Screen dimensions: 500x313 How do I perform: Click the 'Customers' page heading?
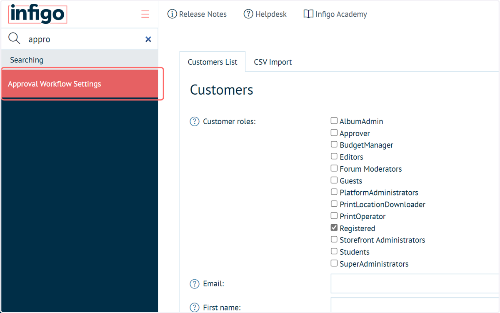pos(222,90)
